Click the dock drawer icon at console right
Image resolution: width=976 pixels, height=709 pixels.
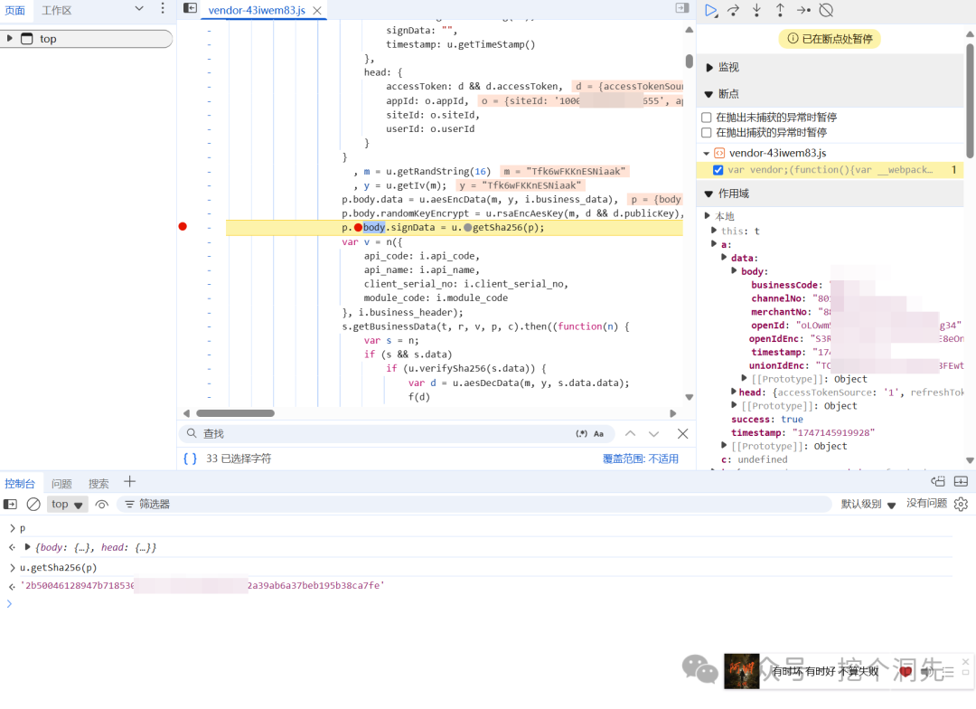pos(961,481)
